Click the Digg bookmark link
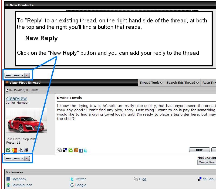This screenshot has width=216, height=189. pos(143,179)
